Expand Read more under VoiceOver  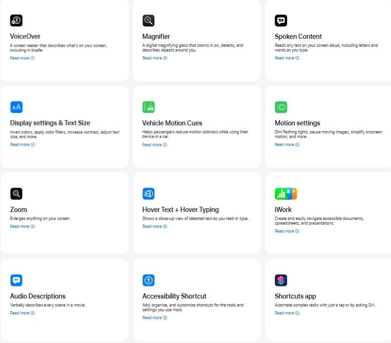[x=22, y=58]
